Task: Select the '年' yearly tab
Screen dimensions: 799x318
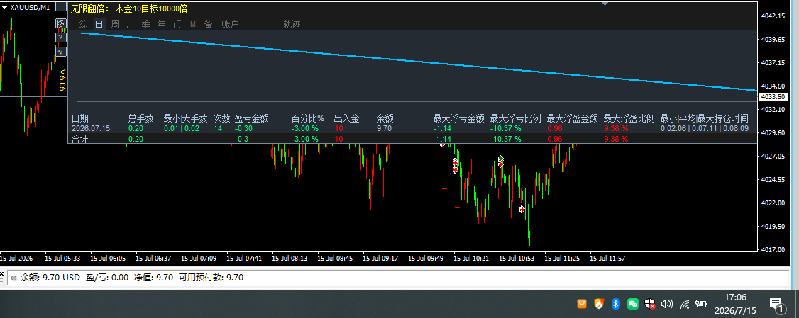Action: pyautogui.click(x=162, y=24)
